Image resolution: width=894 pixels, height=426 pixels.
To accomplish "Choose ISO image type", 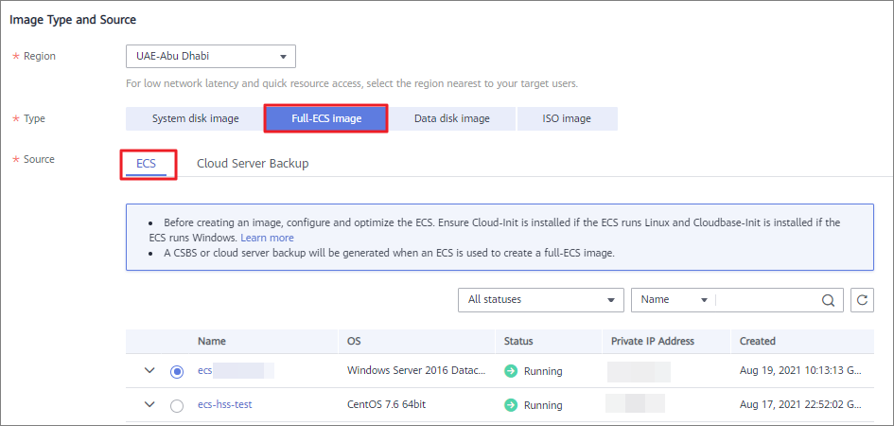I will (567, 118).
